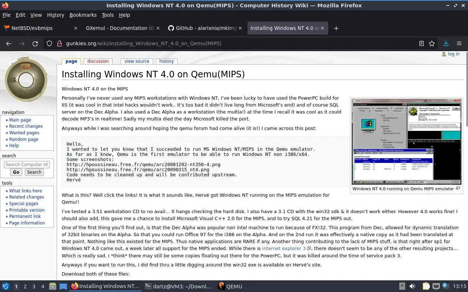The width and height of the screenshot is (468, 292).
Task: Open the Firefox downloads panel
Action: tap(446, 43)
